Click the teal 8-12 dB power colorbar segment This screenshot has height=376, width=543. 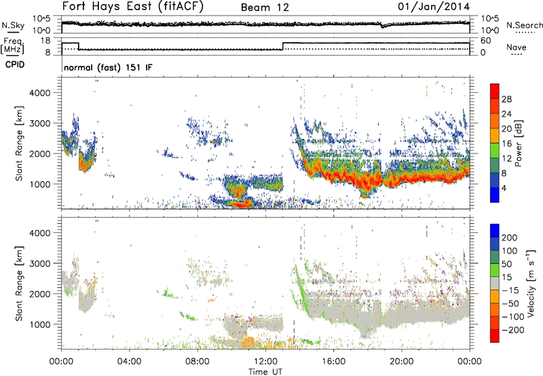tap(495, 165)
